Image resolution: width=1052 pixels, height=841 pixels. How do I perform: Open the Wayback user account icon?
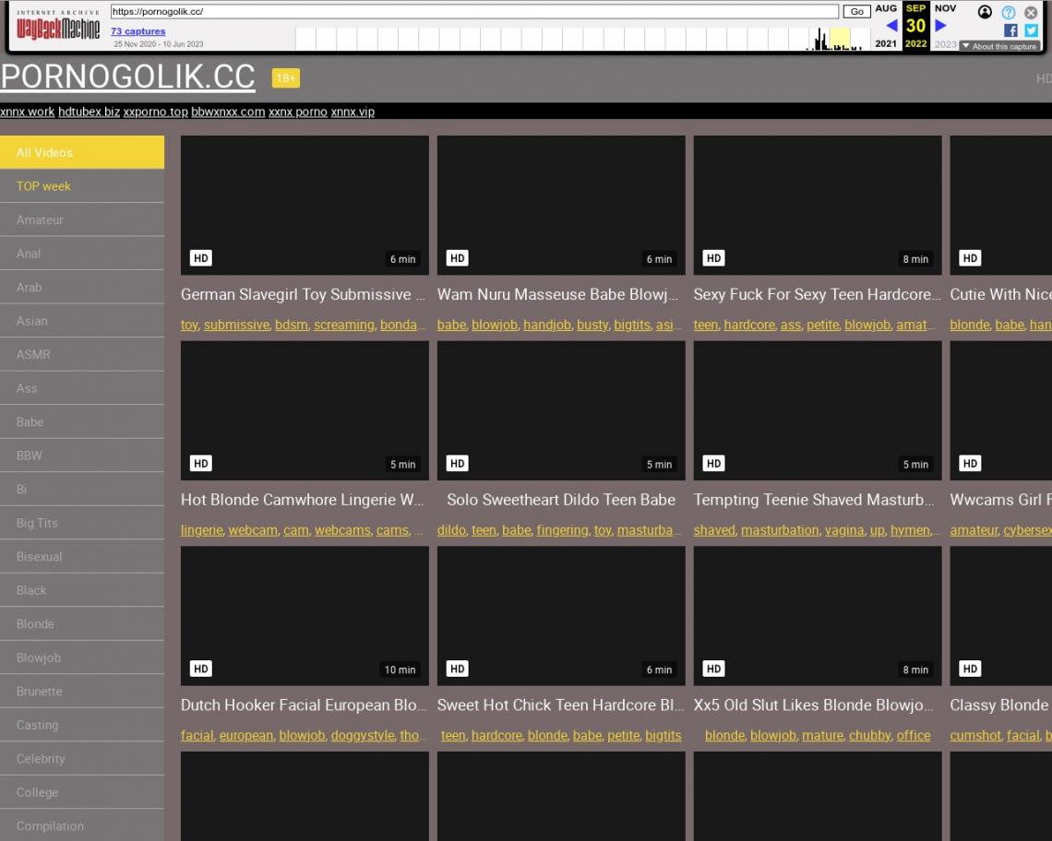coord(985,12)
